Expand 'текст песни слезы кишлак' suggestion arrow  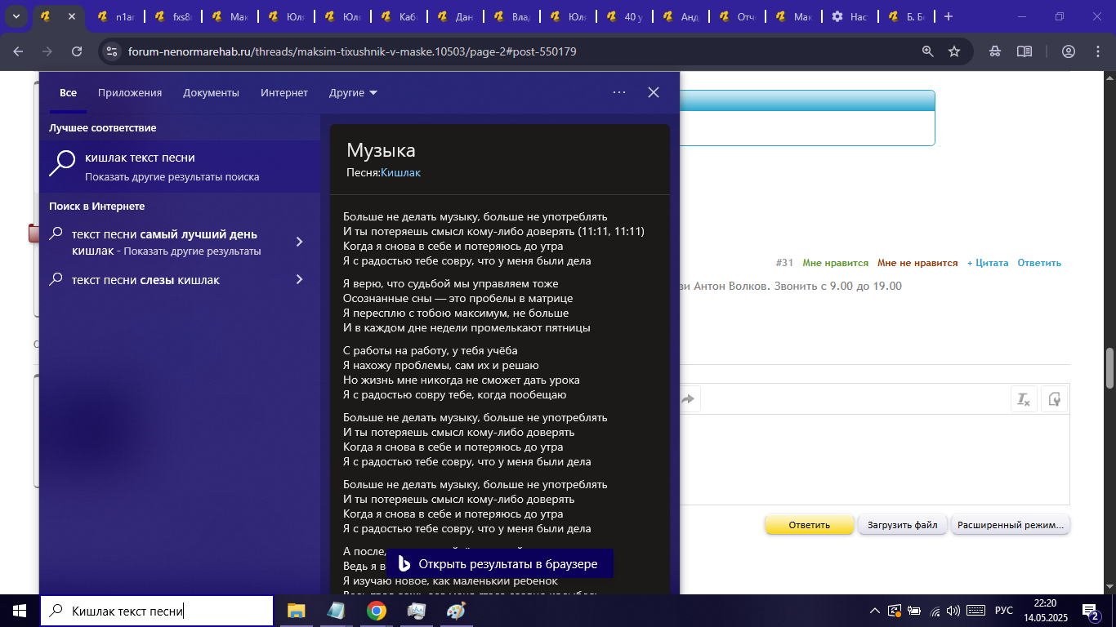[x=299, y=280]
